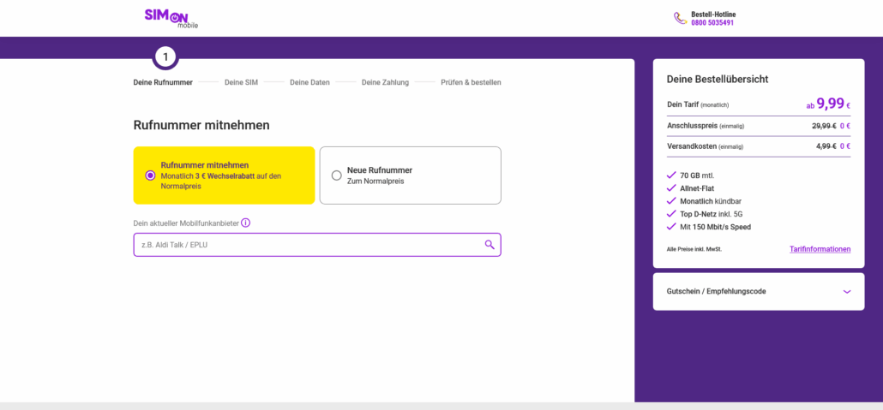Click checkmark icon beside Monatlich kündbar
This screenshot has height=410, width=883.
pos(670,201)
